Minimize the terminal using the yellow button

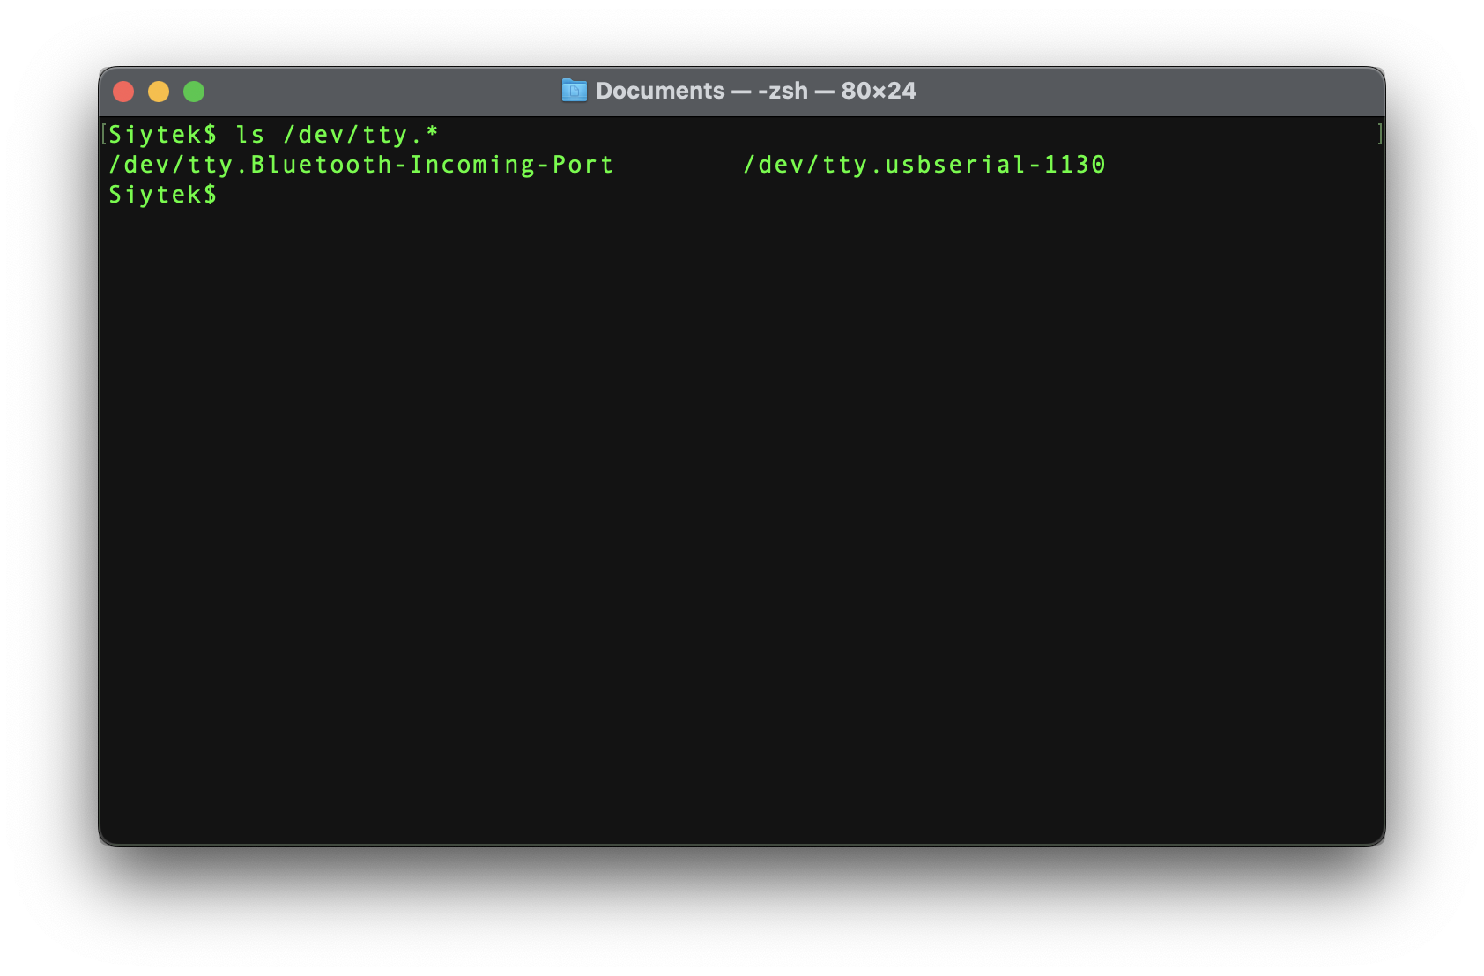coord(159,92)
